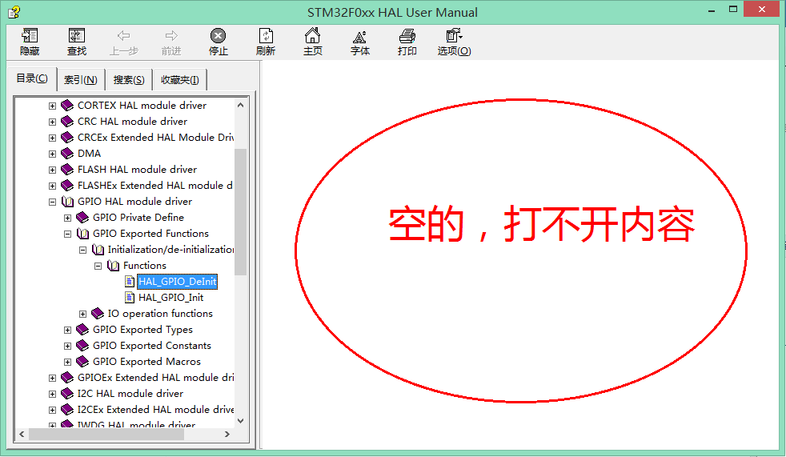Click the tree horizontal scroll left arrow
The height and width of the screenshot is (457, 786).
click(22, 434)
